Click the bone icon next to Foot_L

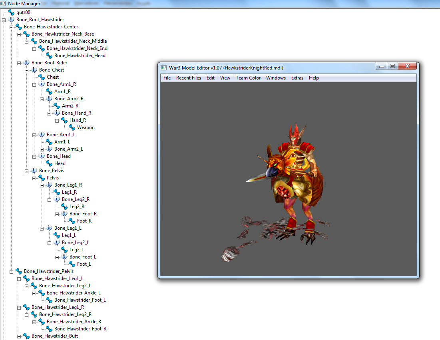[x=72, y=264]
